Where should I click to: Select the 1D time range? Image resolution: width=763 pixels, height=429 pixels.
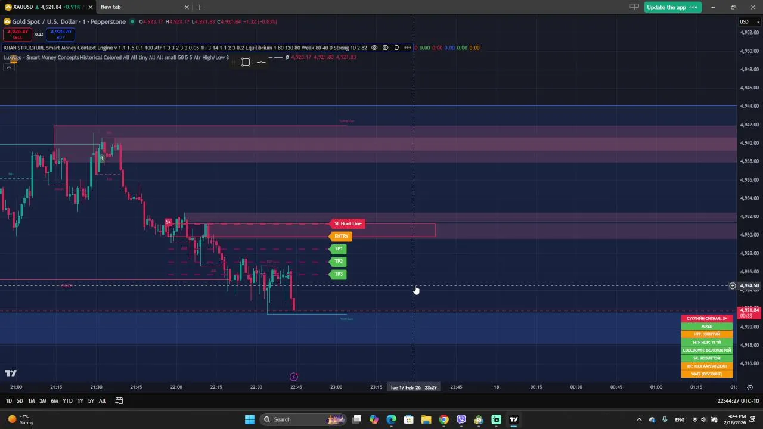(8, 401)
